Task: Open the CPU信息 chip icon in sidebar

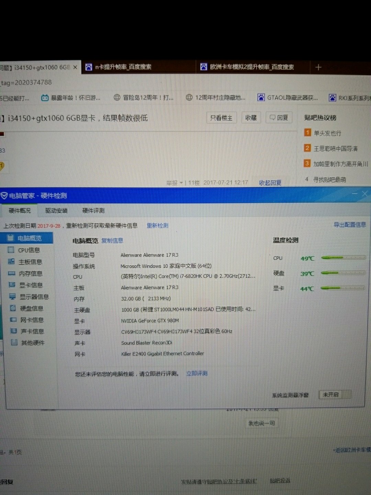Action: tap(11, 250)
